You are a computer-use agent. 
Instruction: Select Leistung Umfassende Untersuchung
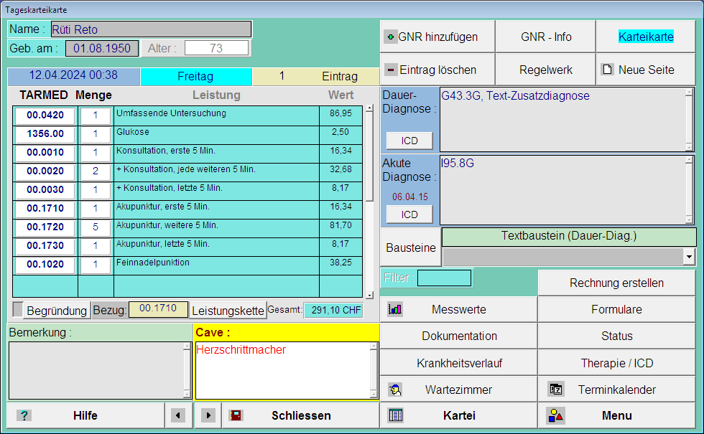pos(216,115)
